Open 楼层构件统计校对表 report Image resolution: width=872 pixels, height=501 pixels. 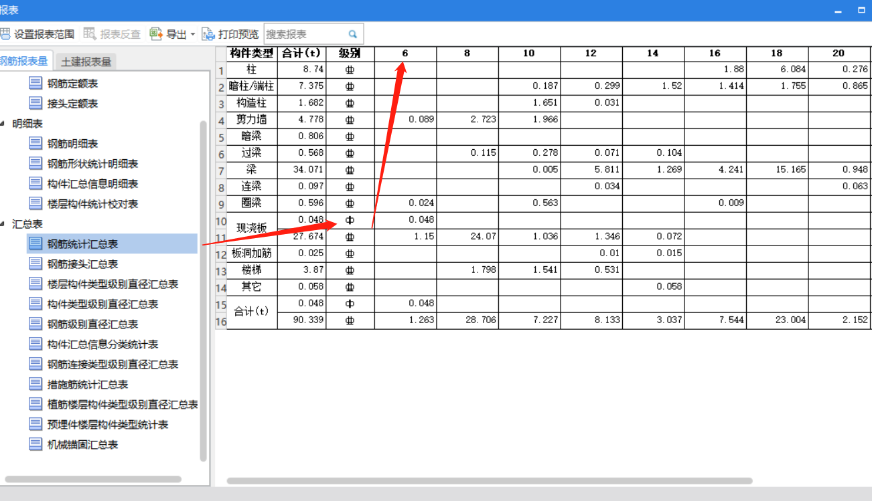pyautogui.click(x=92, y=203)
